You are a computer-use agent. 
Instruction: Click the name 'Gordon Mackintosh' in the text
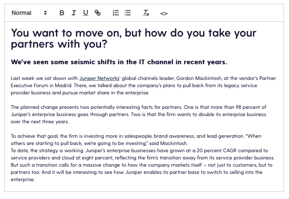[199, 78]
